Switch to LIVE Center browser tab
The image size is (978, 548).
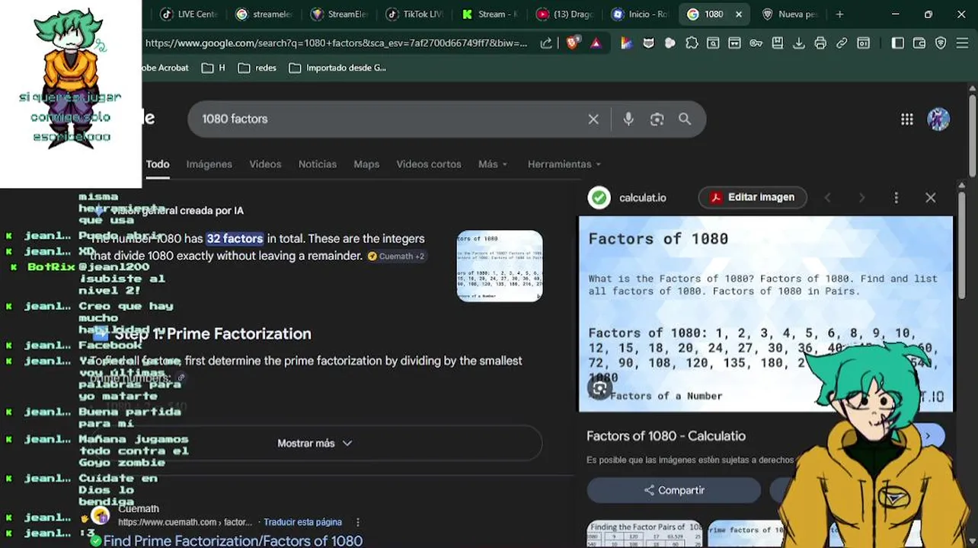[188, 14]
